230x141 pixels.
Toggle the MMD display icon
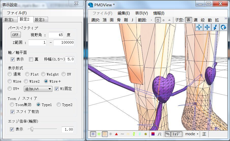tap(167, 134)
